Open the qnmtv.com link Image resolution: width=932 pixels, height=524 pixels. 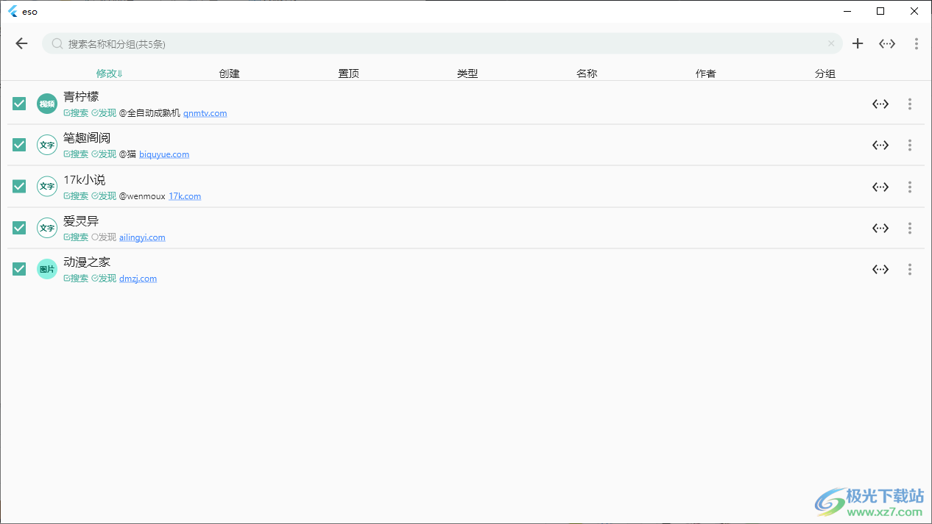pyautogui.click(x=205, y=113)
